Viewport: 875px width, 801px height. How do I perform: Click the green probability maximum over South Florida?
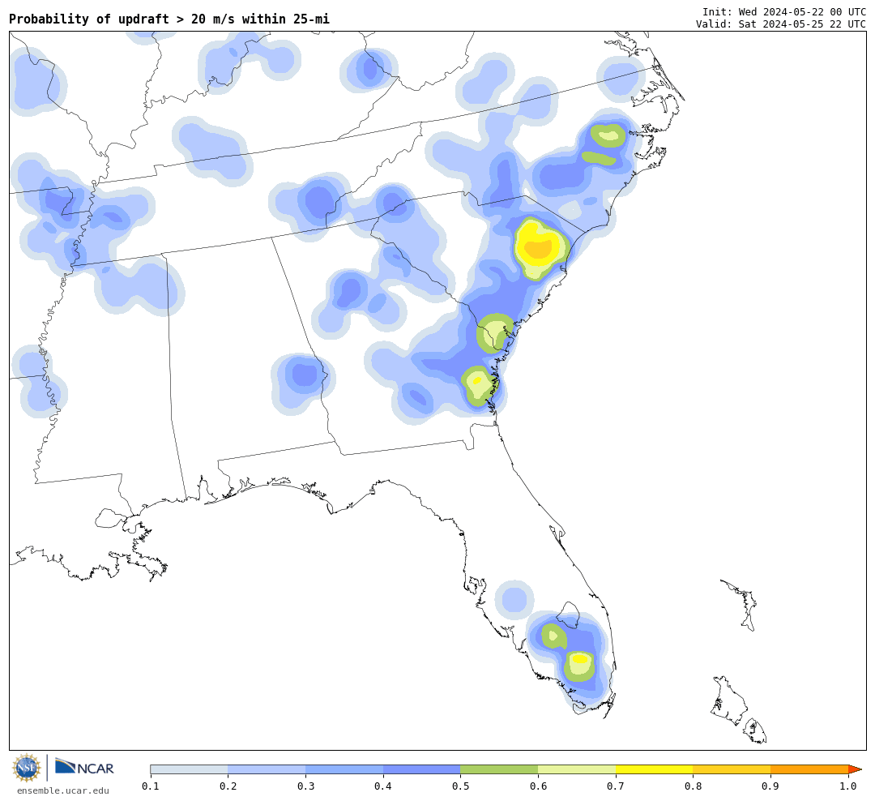579,665
